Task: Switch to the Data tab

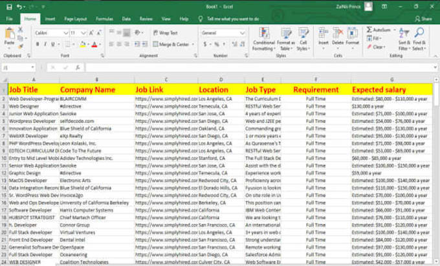Action: (x=126, y=19)
